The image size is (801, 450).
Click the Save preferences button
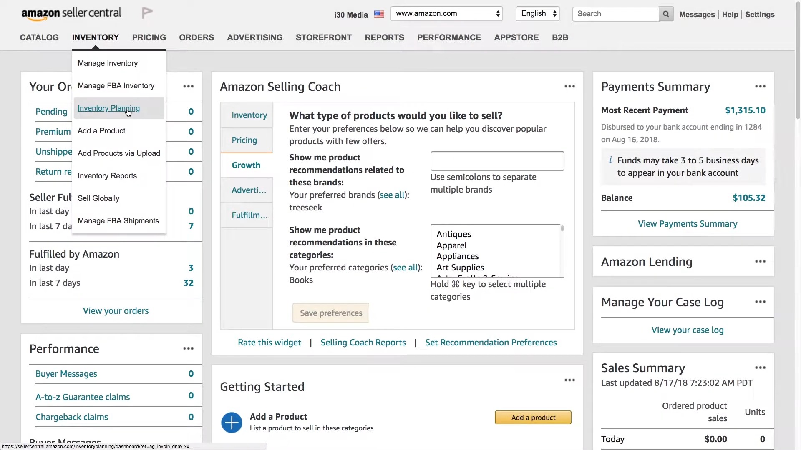[331, 312]
